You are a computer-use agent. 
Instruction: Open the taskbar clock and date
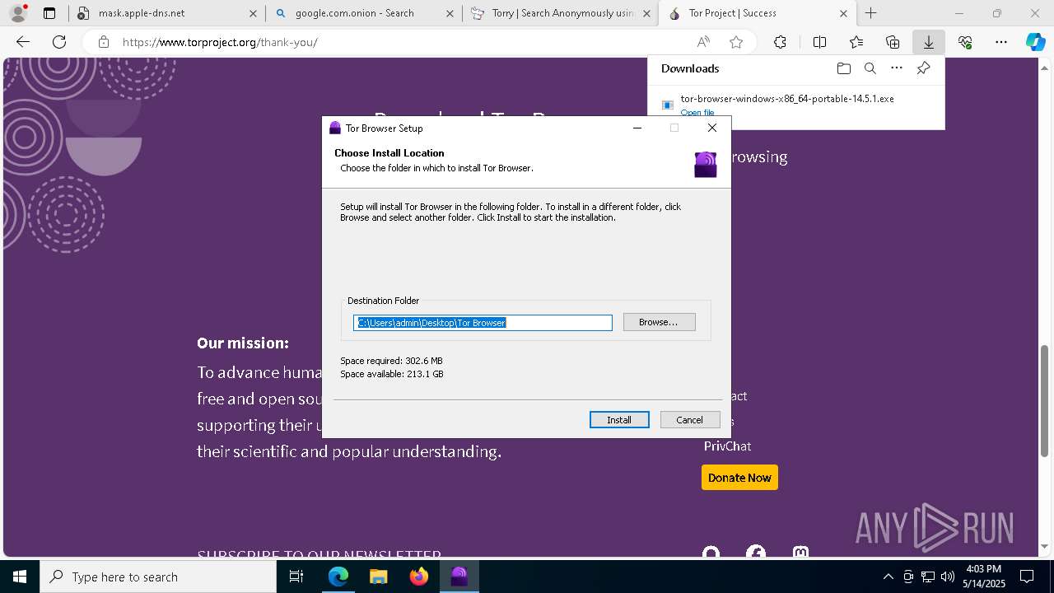tap(983, 577)
